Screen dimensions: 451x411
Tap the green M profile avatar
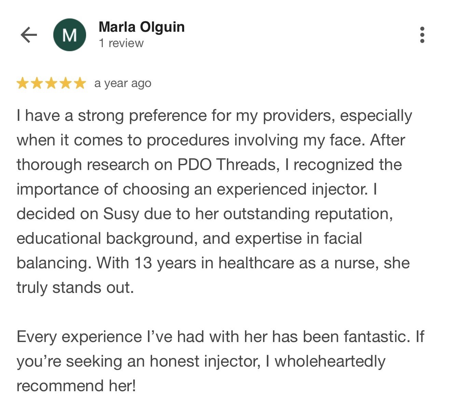[70, 35]
